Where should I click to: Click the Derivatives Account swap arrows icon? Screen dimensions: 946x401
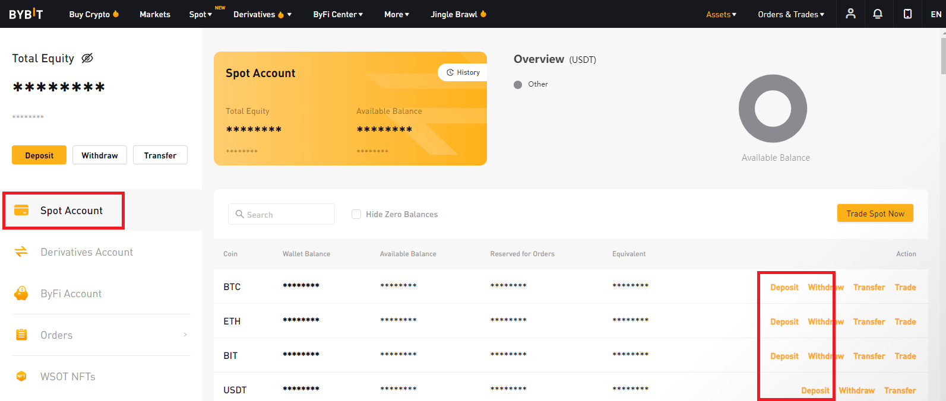pos(21,252)
